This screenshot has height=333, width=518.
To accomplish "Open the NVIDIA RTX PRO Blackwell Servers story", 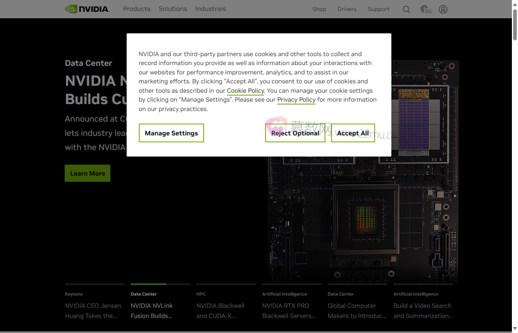I will [x=289, y=311].
